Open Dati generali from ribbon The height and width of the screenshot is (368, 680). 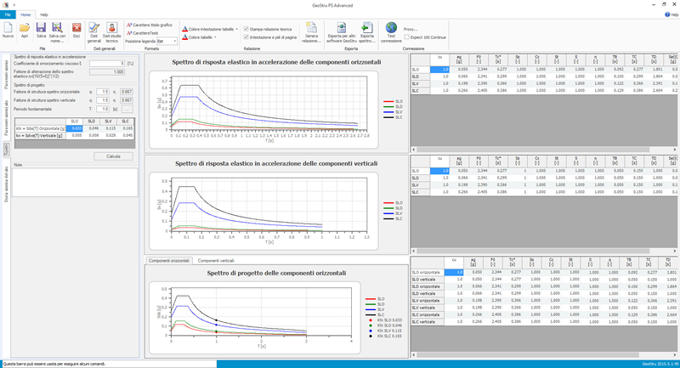point(93,31)
